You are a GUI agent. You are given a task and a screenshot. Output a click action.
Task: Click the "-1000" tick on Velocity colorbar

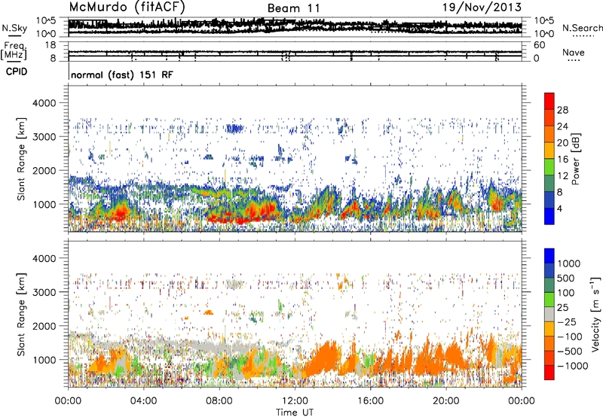click(572, 366)
